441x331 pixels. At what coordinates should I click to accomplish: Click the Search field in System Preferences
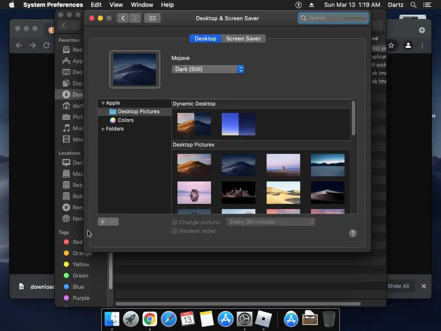333,18
